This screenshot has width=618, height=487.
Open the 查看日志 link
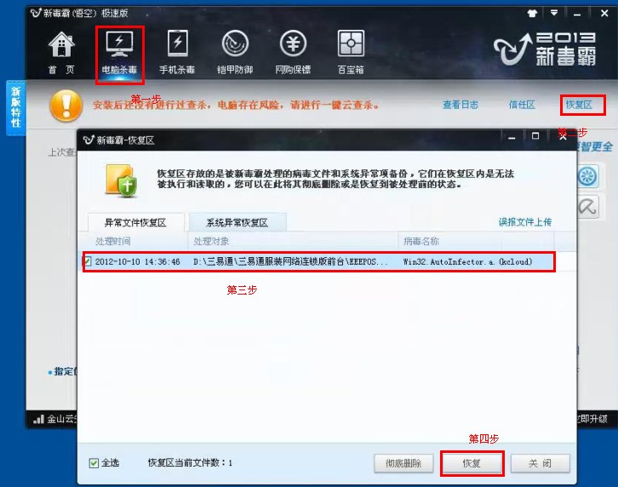click(461, 105)
